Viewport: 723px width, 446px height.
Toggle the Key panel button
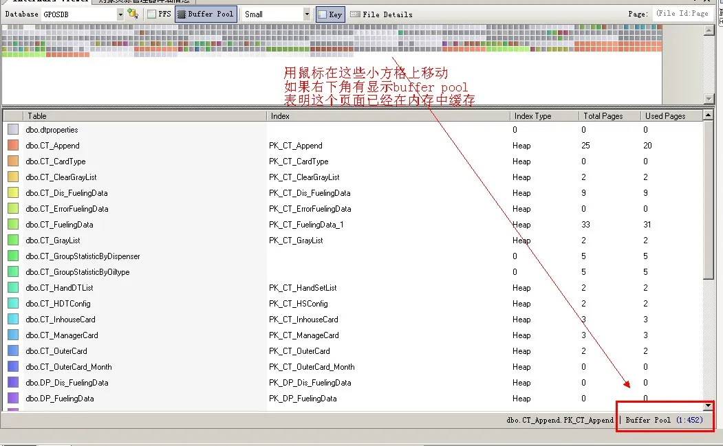coord(330,14)
